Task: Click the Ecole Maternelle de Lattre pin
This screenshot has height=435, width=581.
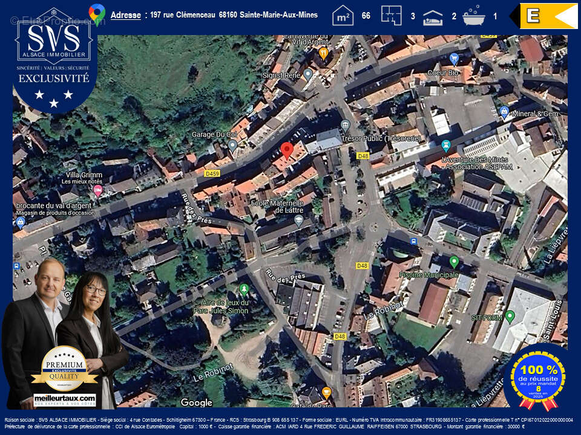Action: click(298, 221)
